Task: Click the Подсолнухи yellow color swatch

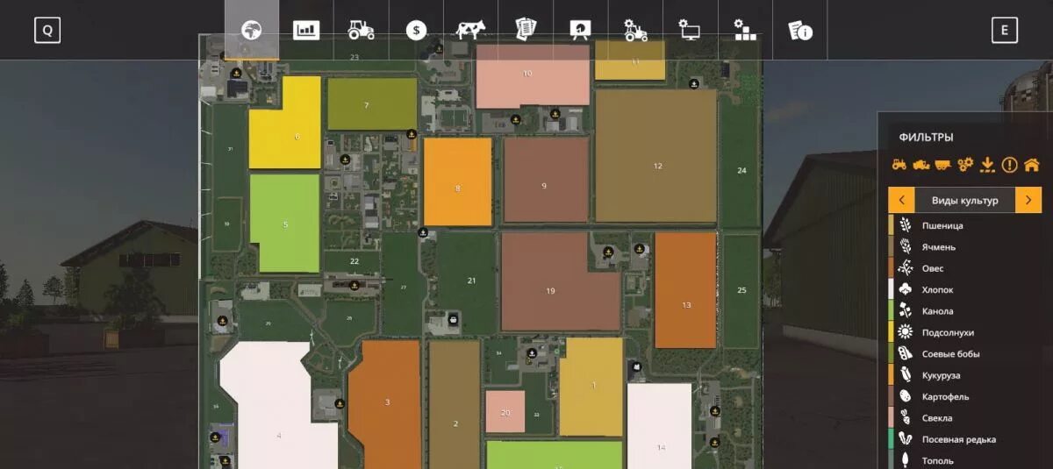Action: point(891,332)
